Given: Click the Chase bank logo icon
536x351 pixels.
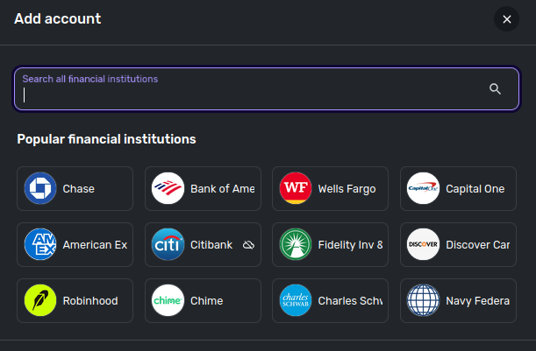Looking at the screenshot, I should (x=40, y=189).
